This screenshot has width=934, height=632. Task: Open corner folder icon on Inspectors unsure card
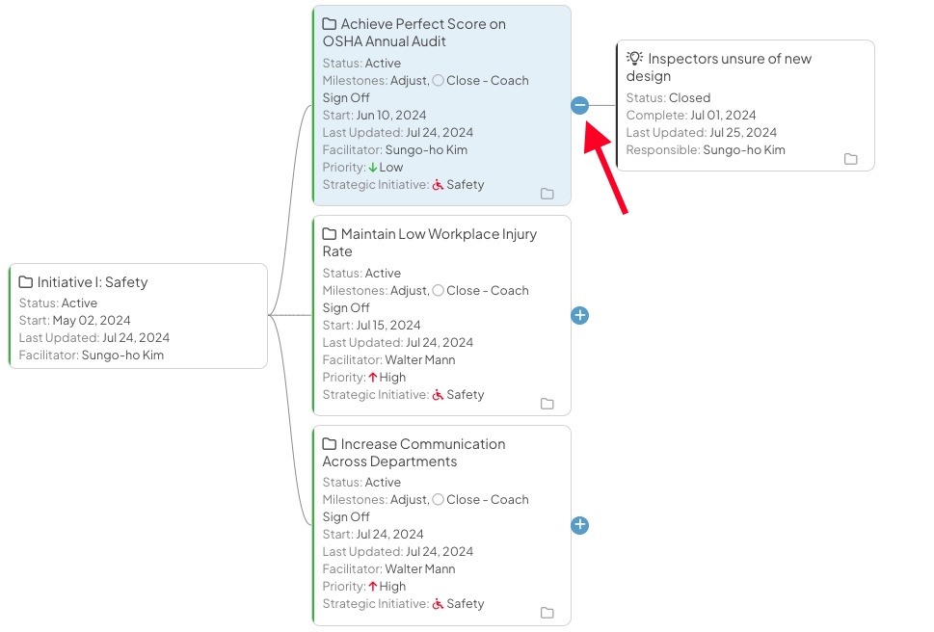850,159
